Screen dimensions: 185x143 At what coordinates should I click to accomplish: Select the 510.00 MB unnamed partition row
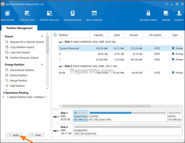121,60
